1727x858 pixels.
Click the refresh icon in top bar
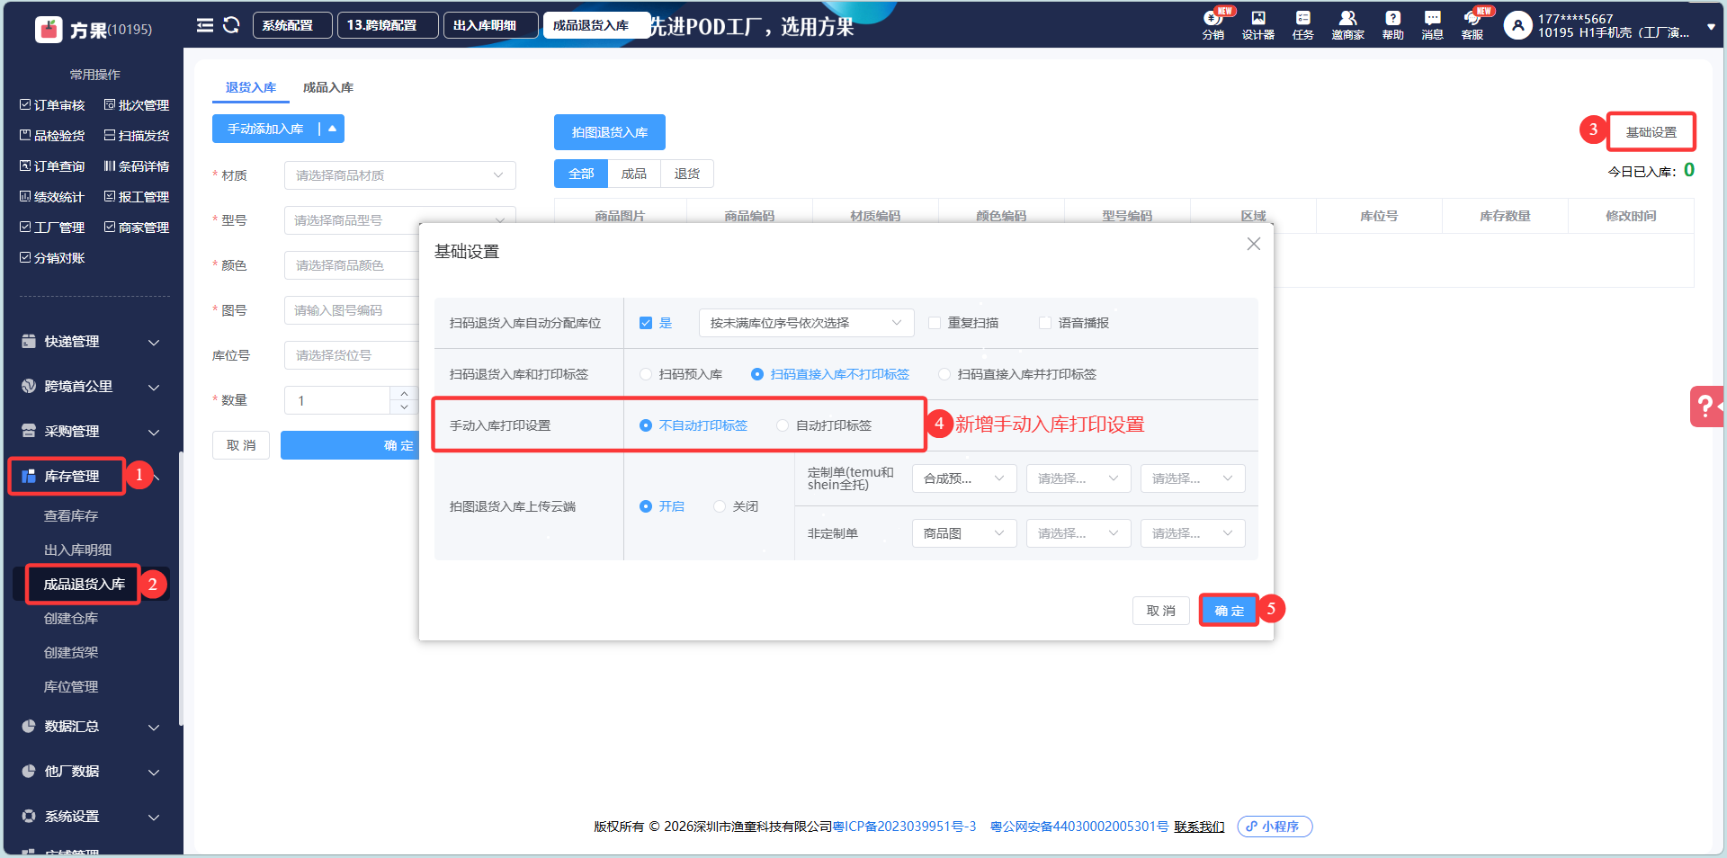tap(231, 25)
